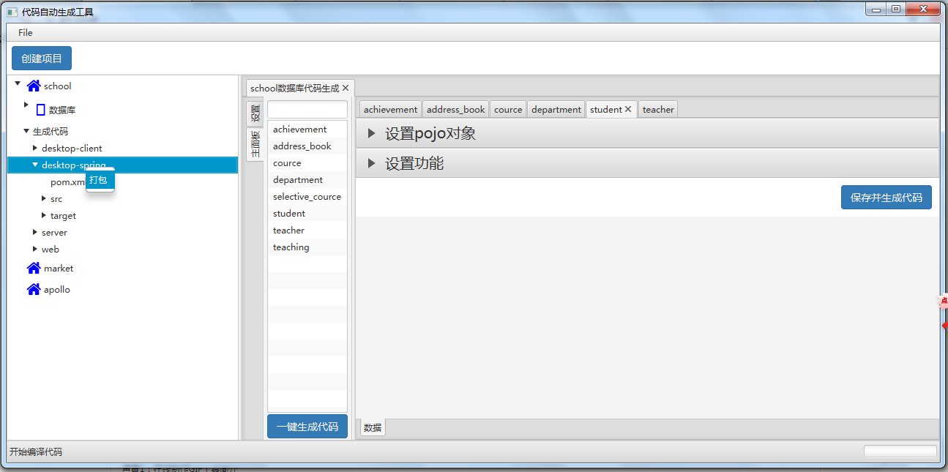
Task: Click the apollo project home icon
Action: (34, 289)
